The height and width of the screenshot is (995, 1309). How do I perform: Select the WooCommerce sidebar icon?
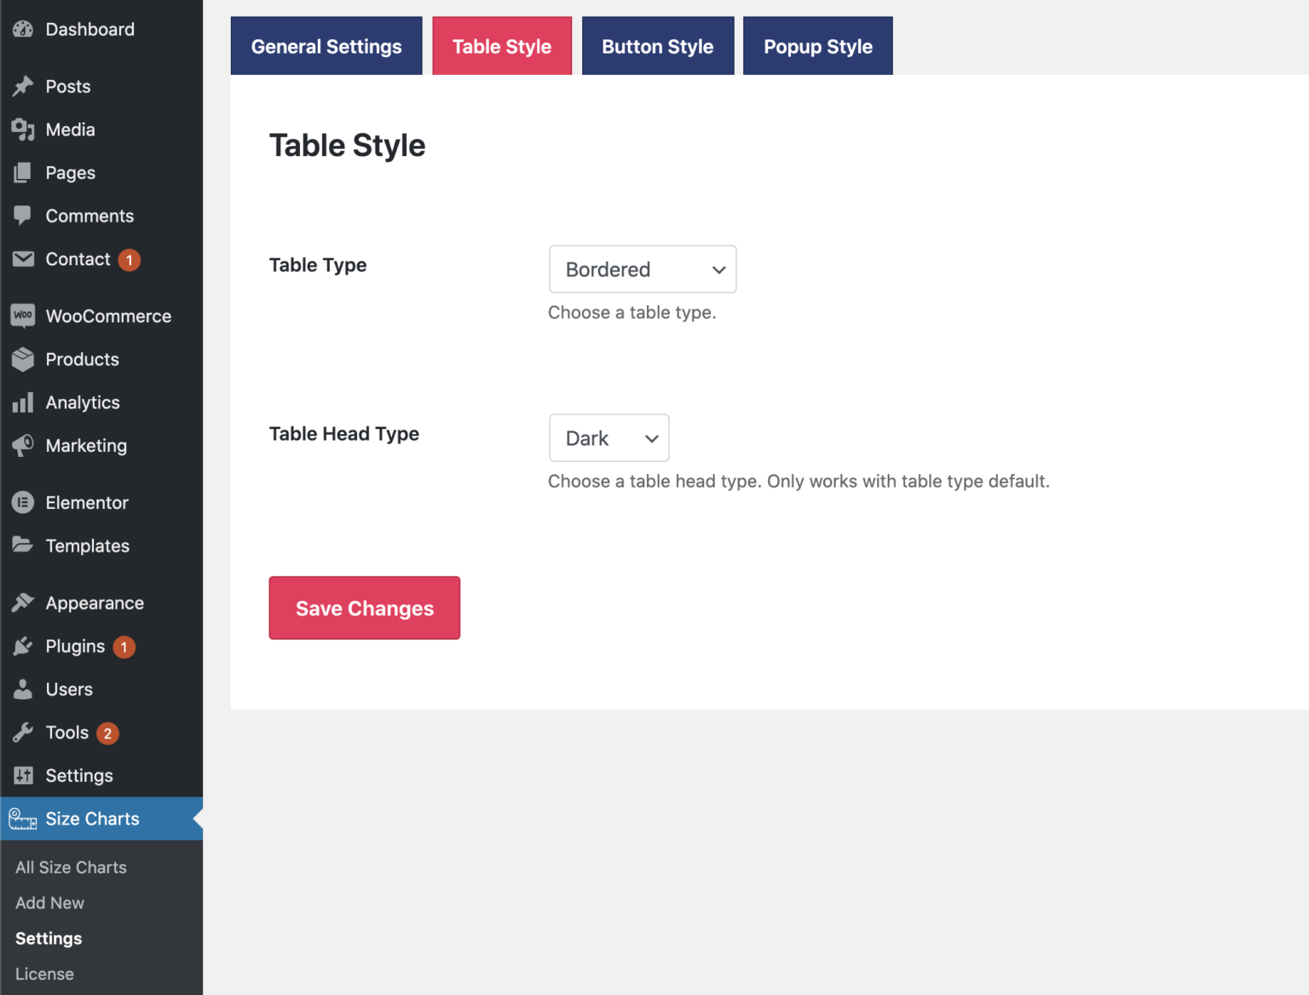click(23, 315)
